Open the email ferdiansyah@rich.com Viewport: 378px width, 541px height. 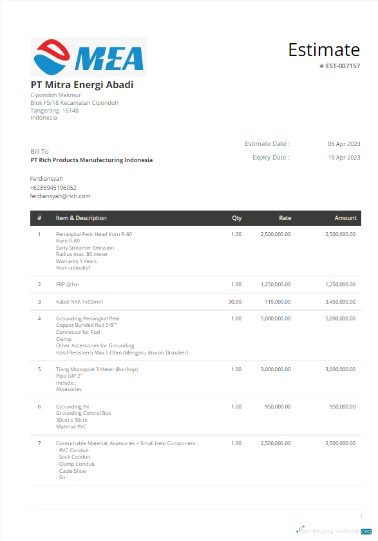pyautogui.click(x=60, y=196)
